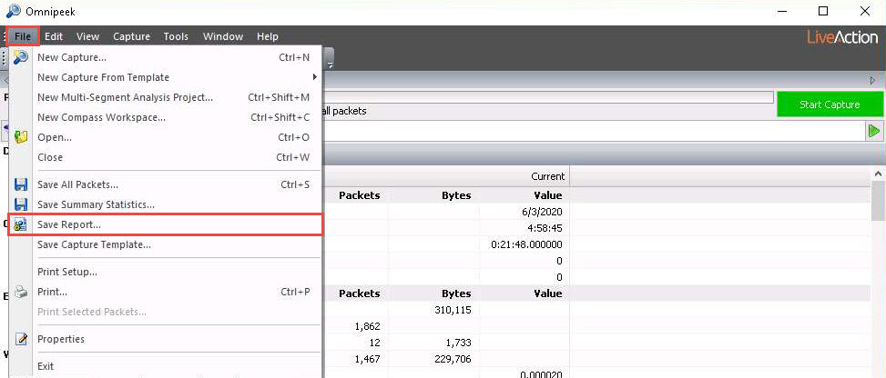Click the filter input field beside play arrow

tap(594, 131)
